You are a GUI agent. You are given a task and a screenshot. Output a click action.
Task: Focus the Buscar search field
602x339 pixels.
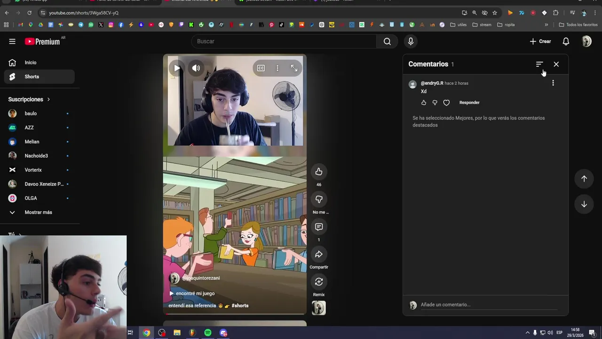click(x=284, y=41)
